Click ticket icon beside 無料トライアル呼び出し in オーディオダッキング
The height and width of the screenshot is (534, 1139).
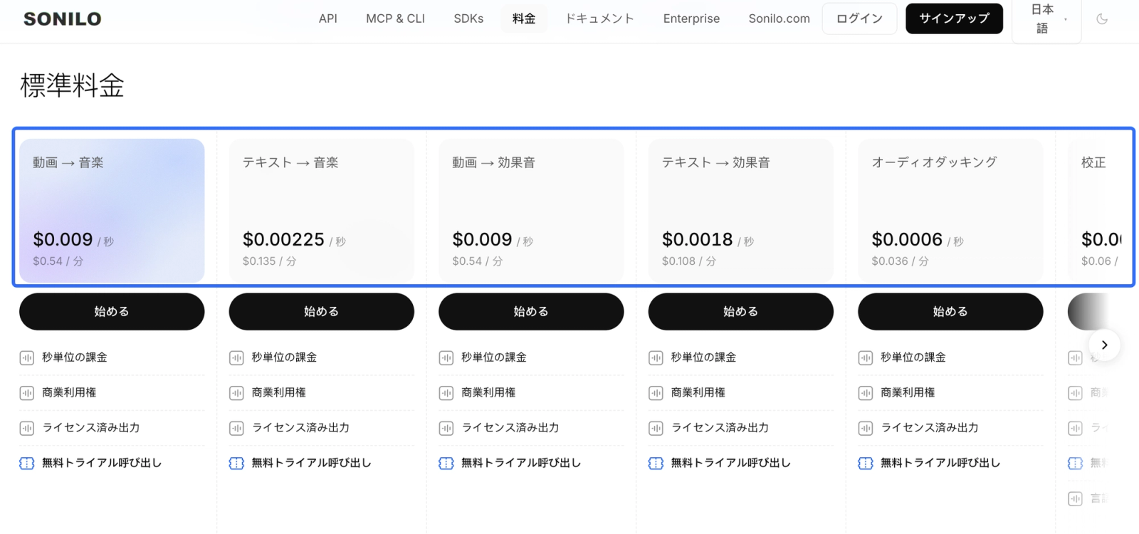(x=866, y=463)
